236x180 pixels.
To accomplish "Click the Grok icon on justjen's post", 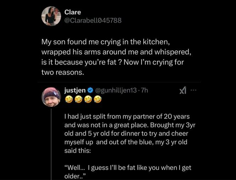I will point(182,91).
